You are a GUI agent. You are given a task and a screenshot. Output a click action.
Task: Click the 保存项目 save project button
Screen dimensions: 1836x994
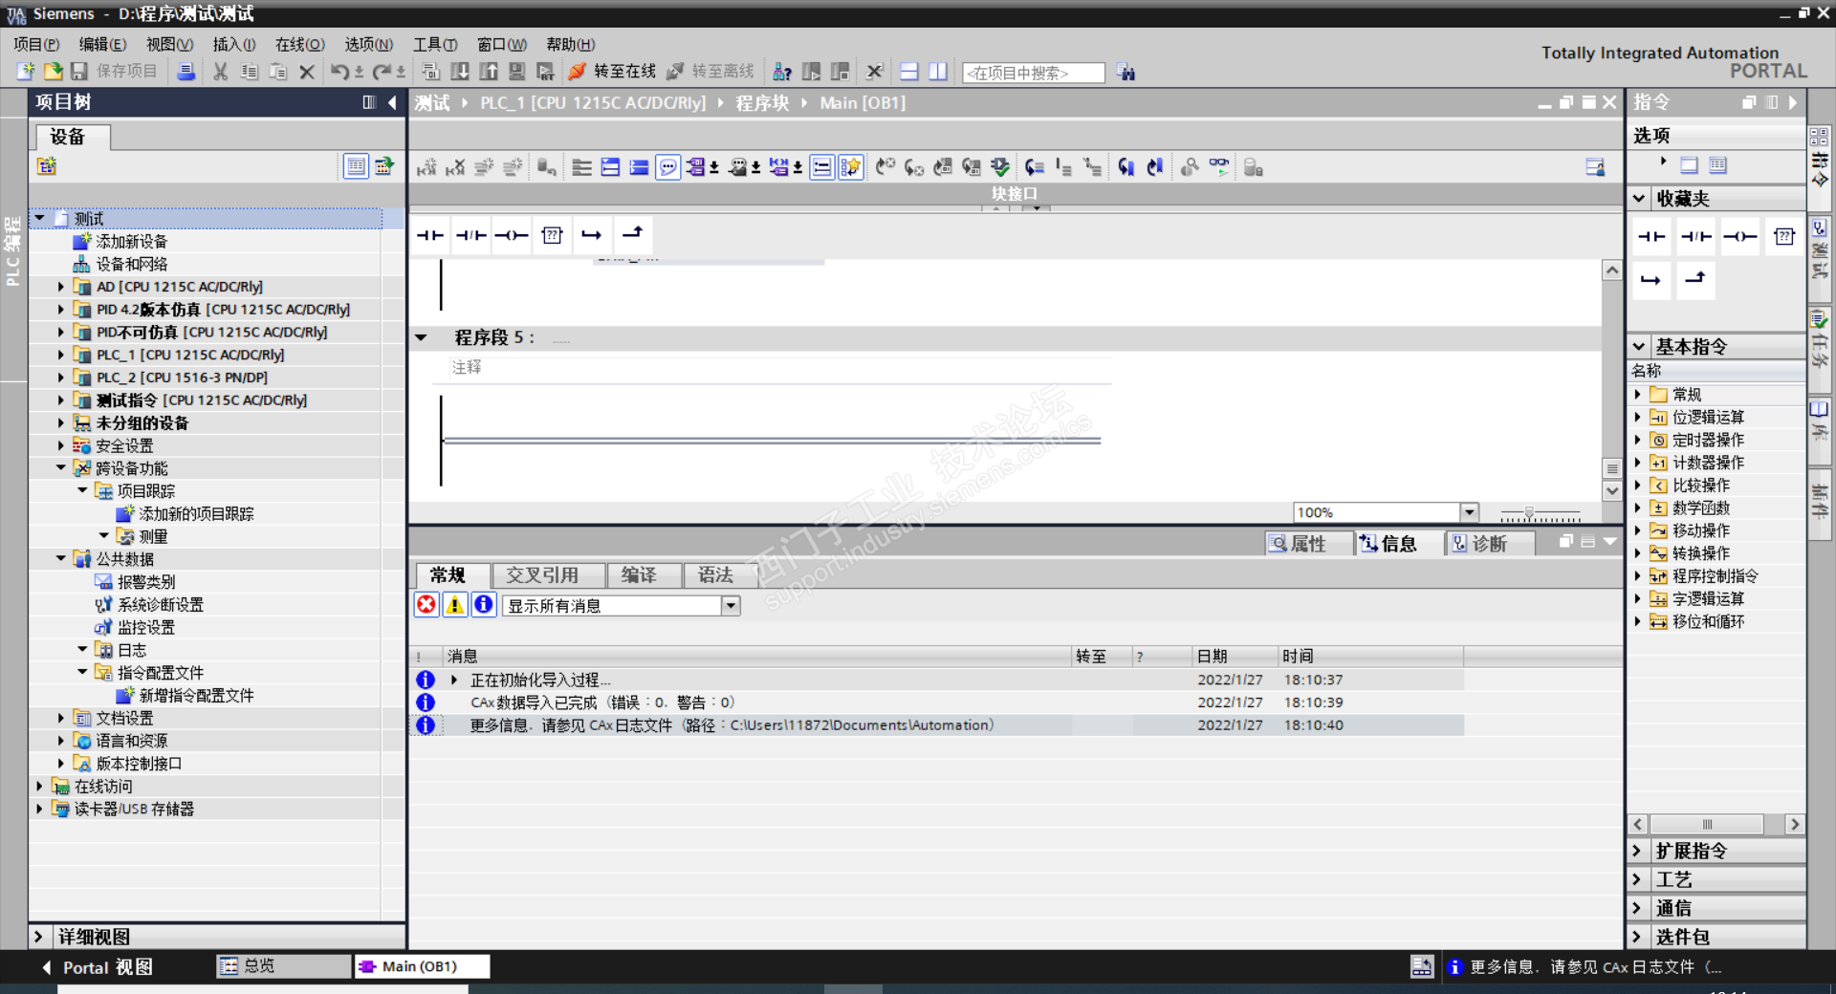pyautogui.click(x=114, y=72)
